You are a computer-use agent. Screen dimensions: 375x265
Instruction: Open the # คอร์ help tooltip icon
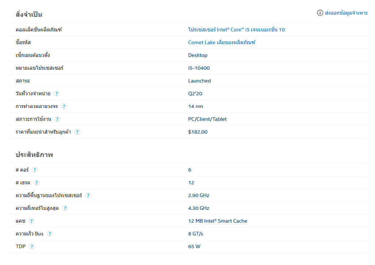pos(35,170)
